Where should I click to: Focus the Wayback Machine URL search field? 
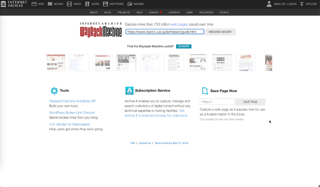pos(165,32)
